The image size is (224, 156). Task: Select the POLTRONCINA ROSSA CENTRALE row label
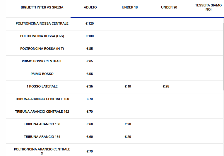pyautogui.click(x=42, y=23)
